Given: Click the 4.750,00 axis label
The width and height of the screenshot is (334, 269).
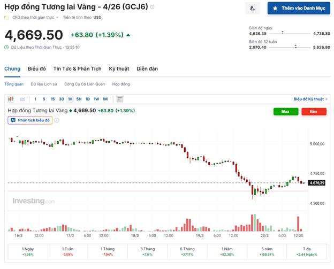Looking at the screenshot, I should pos(317,174).
